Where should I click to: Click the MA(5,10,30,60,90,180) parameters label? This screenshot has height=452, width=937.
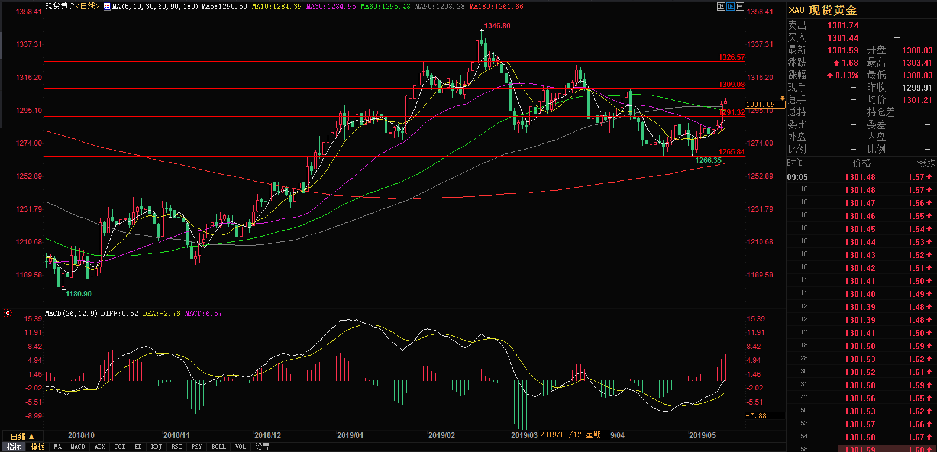tap(155, 7)
